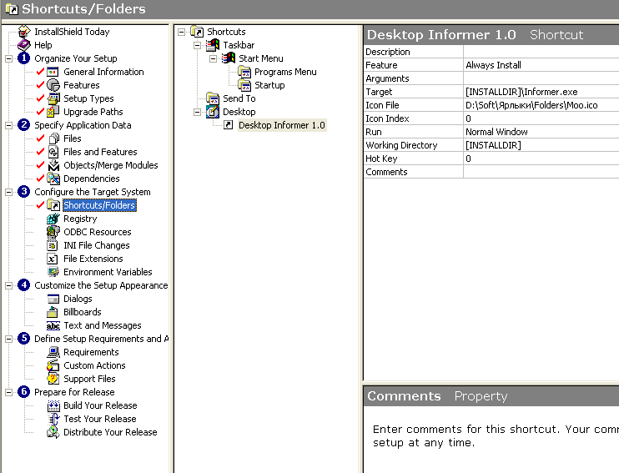Click the Send To folder label
The width and height of the screenshot is (619, 473).
click(239, 98)
